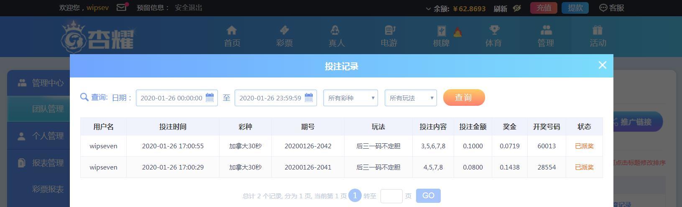The width and height of the screenshot is (682, 207).
Task: Click the 活动 gift promotions icon
Action: pyautogui.click(x=598, y=30)
